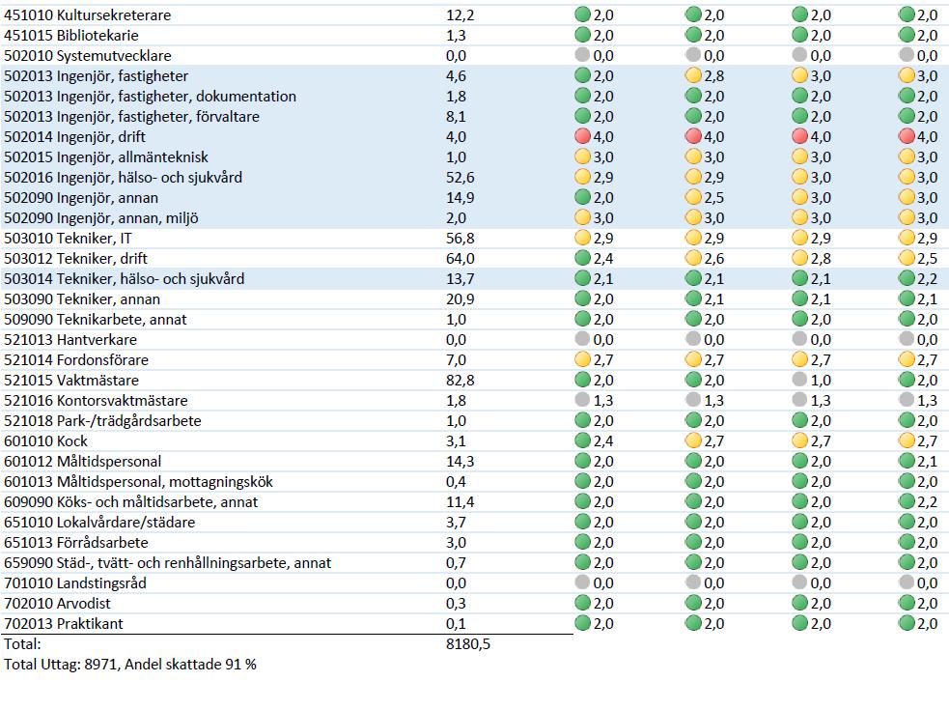Click the yellow indicator beside 2,8 in Ingenjör, fastigheter row

point(693,75)
